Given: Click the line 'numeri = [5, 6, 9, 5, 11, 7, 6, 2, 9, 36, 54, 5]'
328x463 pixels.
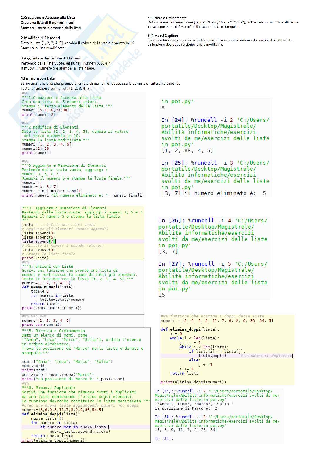Looking at the screenshot, I should (x=217, y=320).
